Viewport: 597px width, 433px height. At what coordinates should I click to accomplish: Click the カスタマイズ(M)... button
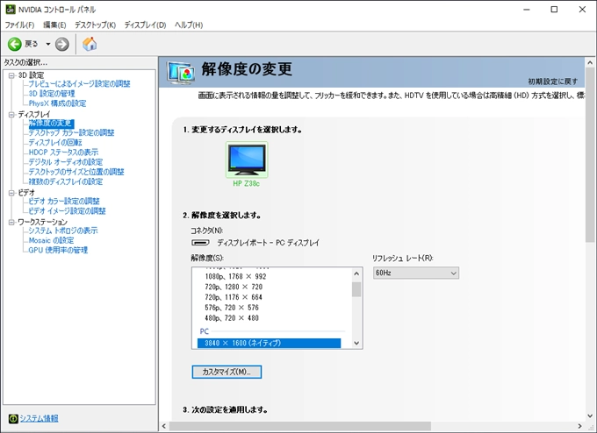(x=227, y=372)
